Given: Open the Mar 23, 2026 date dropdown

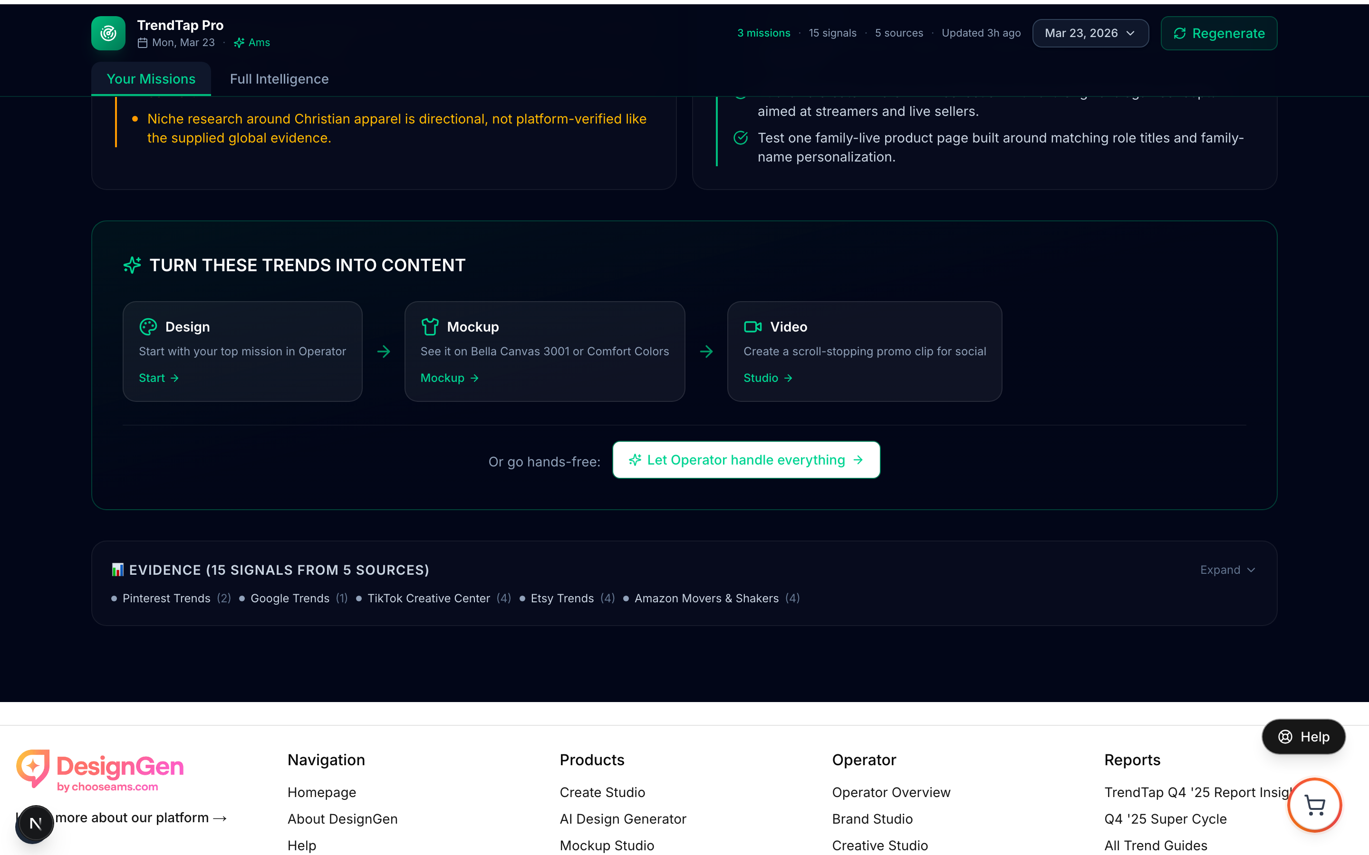Looking at the screenshot, I should pyautogui.click(x=1089, y=33).
